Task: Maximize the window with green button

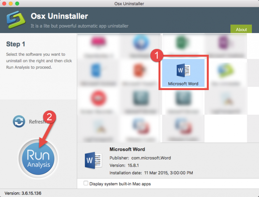Action: [x=17, y=3]
